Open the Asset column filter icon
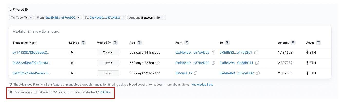 (x=318, y=43)
